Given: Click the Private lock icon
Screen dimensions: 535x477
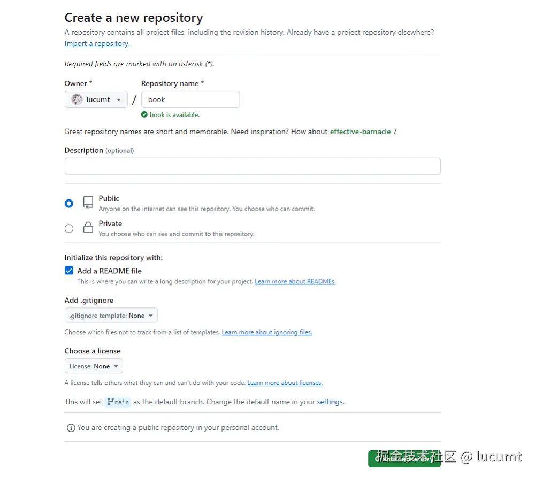Looking at the screenshot, I should pyautogui.click(x=88, y=227).
